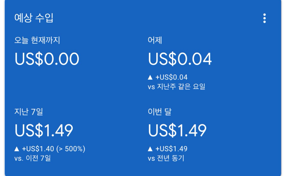
Task: Click today's US$0.00 earnings amount
Action: click(x=47, y=59)
